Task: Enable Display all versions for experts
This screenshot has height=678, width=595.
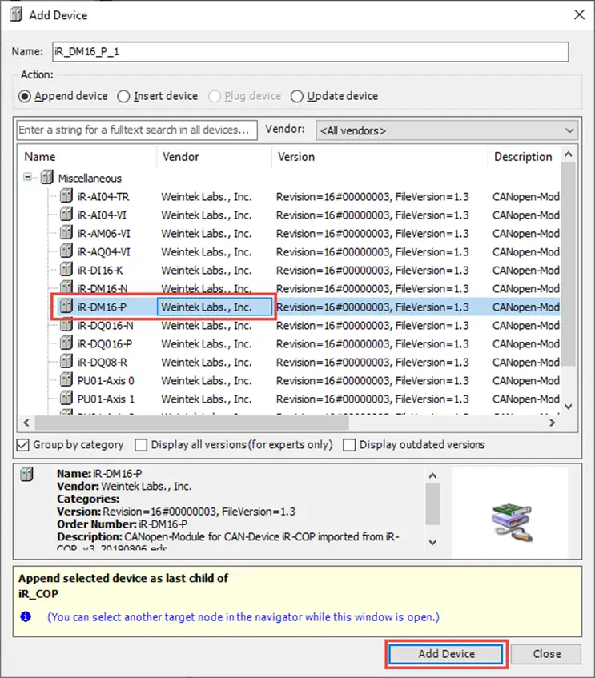Action: click(x=141, y=445)
